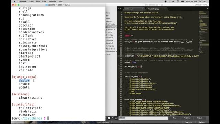Click 'invoke' in the terminal output
The image size is (220, 124).
(24, 84)
